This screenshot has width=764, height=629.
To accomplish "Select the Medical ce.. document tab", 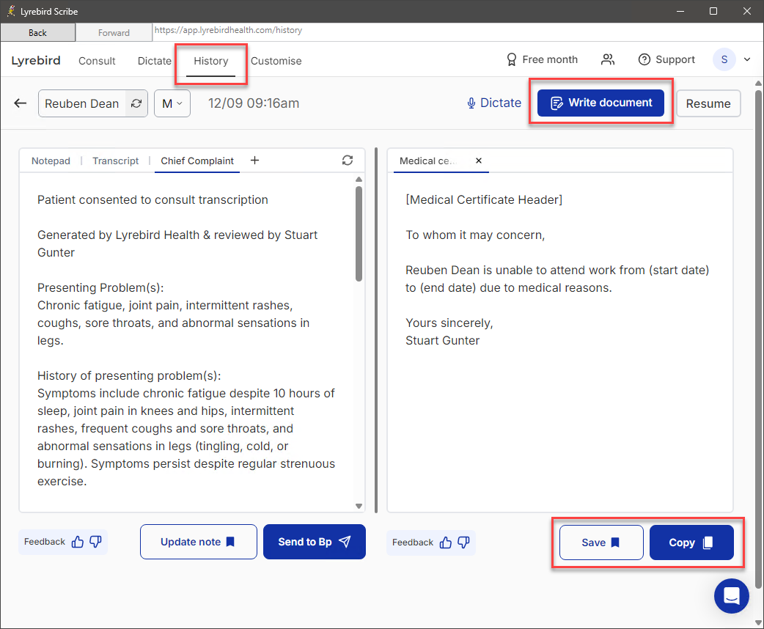I will pos(427,161).
